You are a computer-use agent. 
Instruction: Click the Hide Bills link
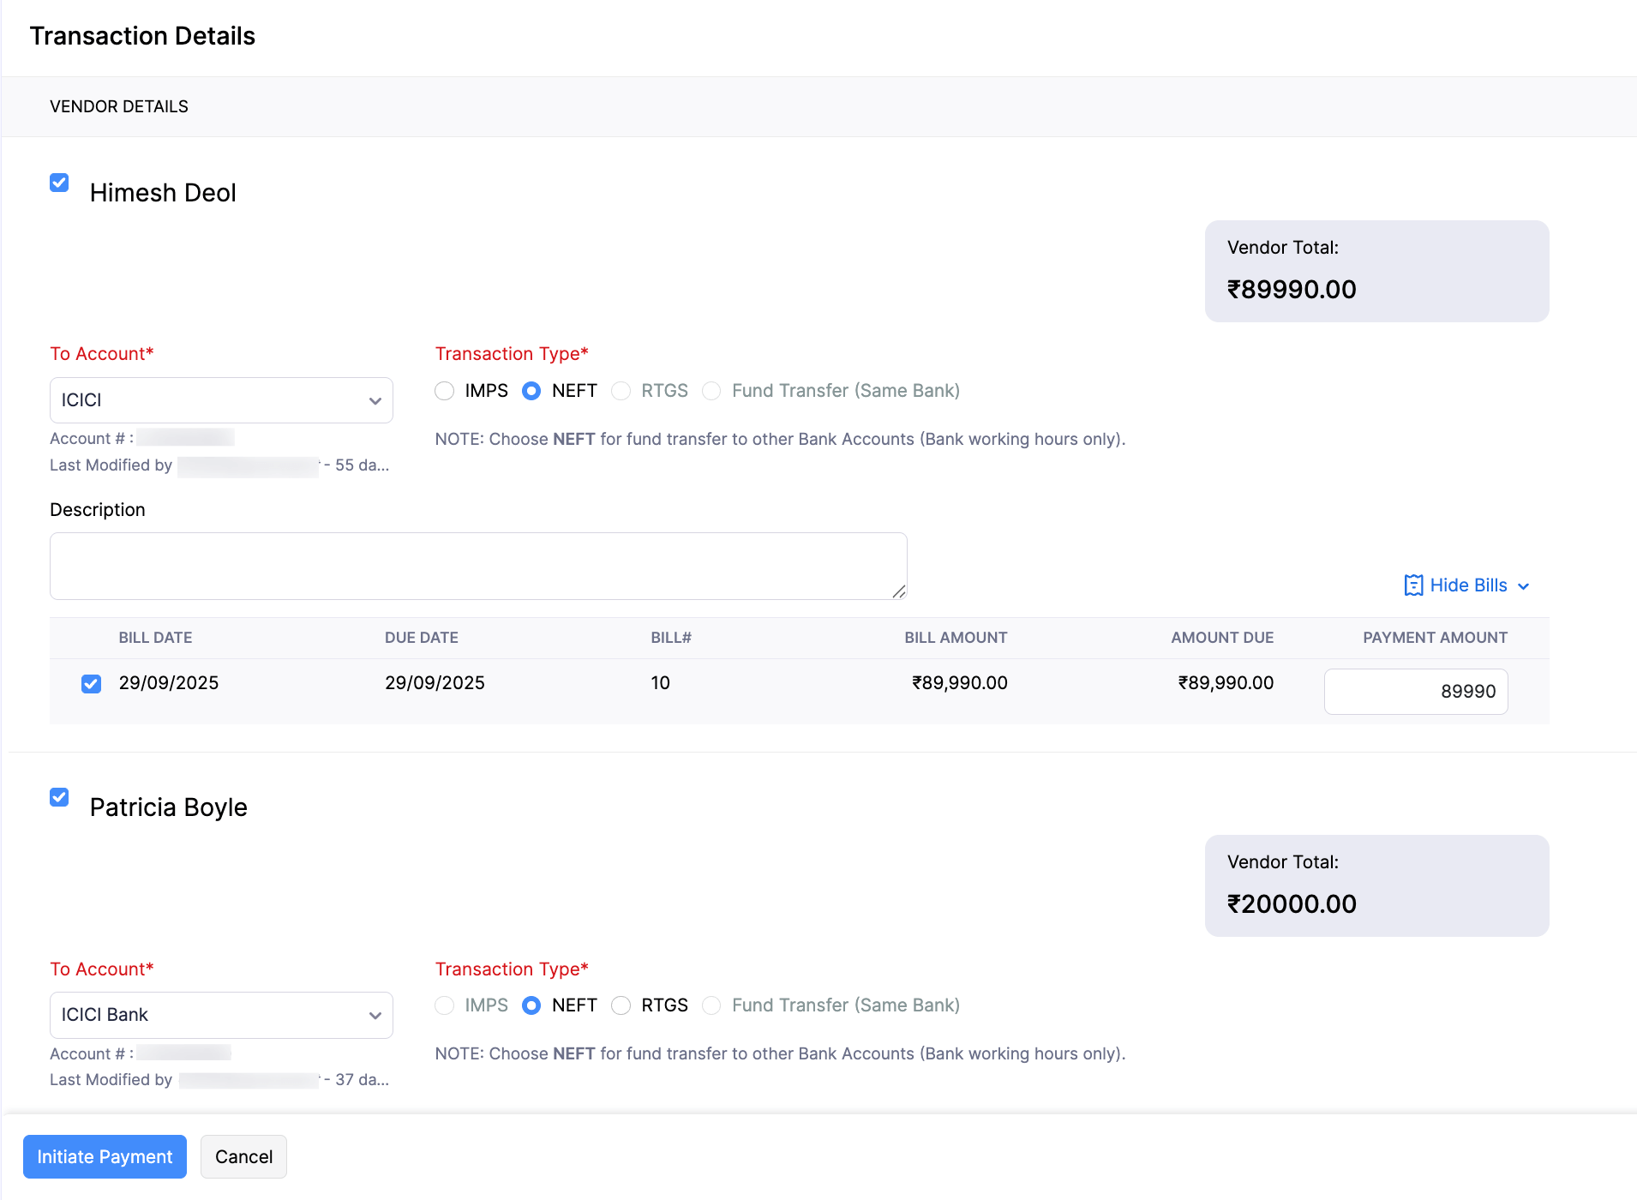point(1467,585)
